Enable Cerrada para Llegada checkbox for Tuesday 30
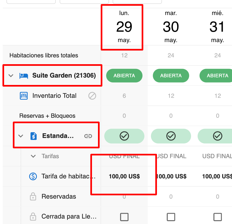Screen dimensions: 232x224 [x=171, y=217]
